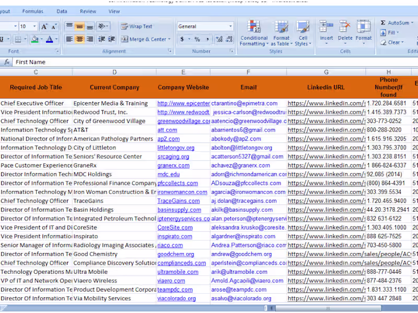Click the Decrease Font Size icon
This screenshot has width=418, height=313.
click(x=55, y=27)
